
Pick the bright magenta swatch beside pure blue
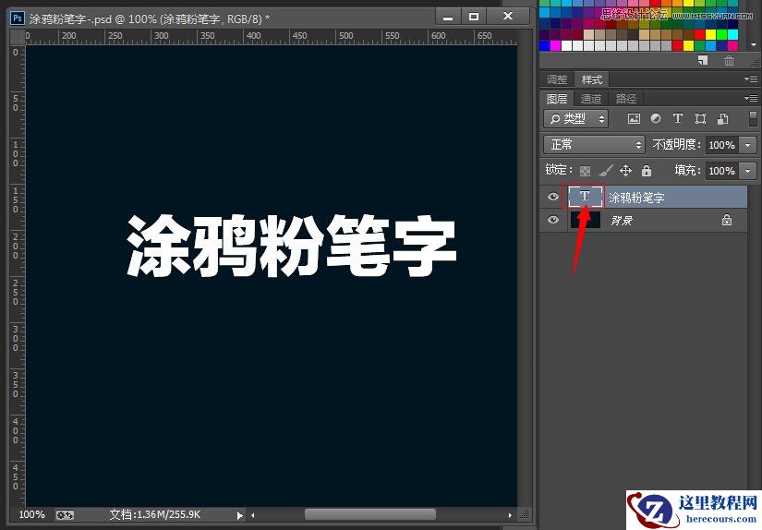tap(555, 45)
